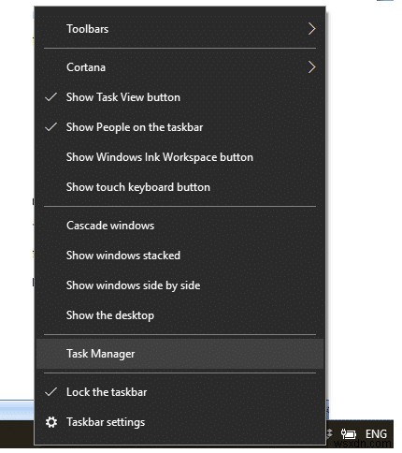Turn on Show touch keyboard button
The height and width of the screenshot is (453, 402).
click(x=179, y=187)
